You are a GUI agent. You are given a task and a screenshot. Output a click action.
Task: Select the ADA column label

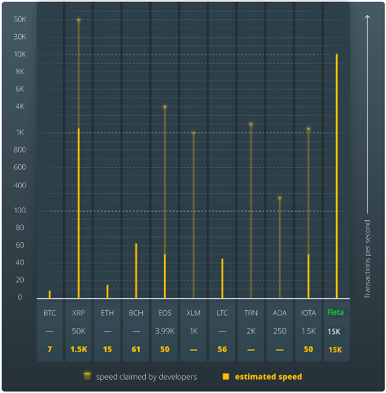click(280, 313)
